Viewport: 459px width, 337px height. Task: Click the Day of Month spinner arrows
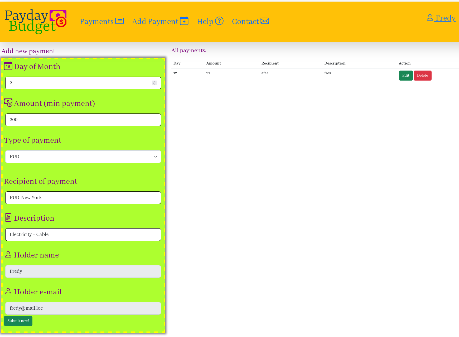[154, 83]
